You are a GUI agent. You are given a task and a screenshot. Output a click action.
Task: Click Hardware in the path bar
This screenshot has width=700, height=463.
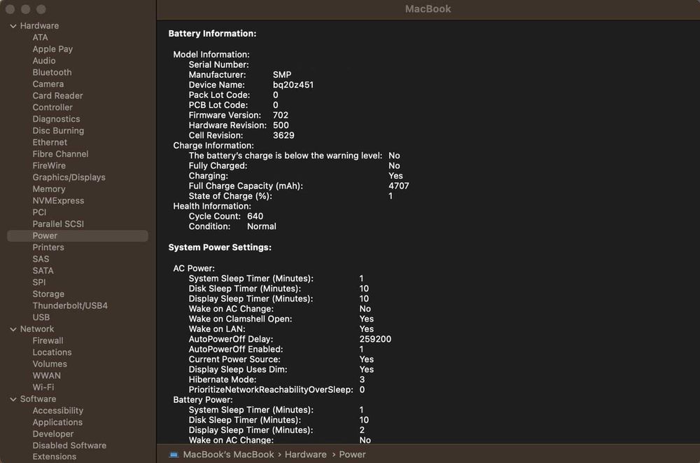[x=306, y=455]
